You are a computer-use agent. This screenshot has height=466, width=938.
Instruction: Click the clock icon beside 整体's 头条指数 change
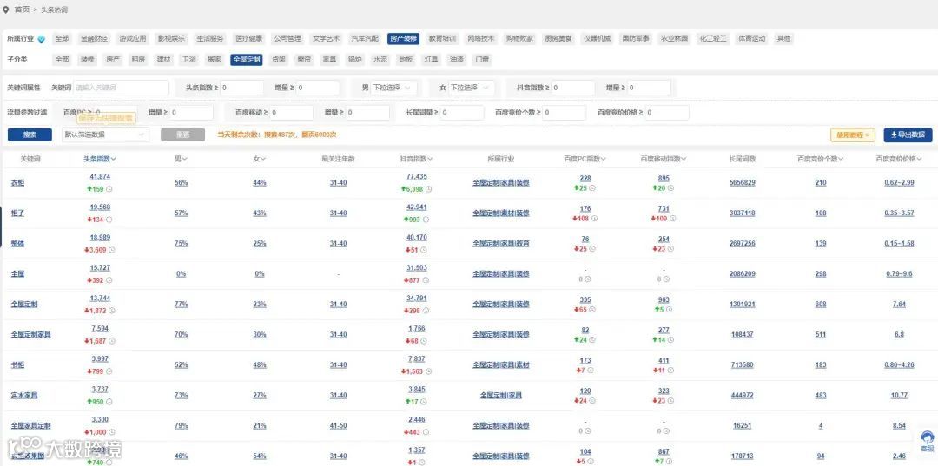coord(112,250)
